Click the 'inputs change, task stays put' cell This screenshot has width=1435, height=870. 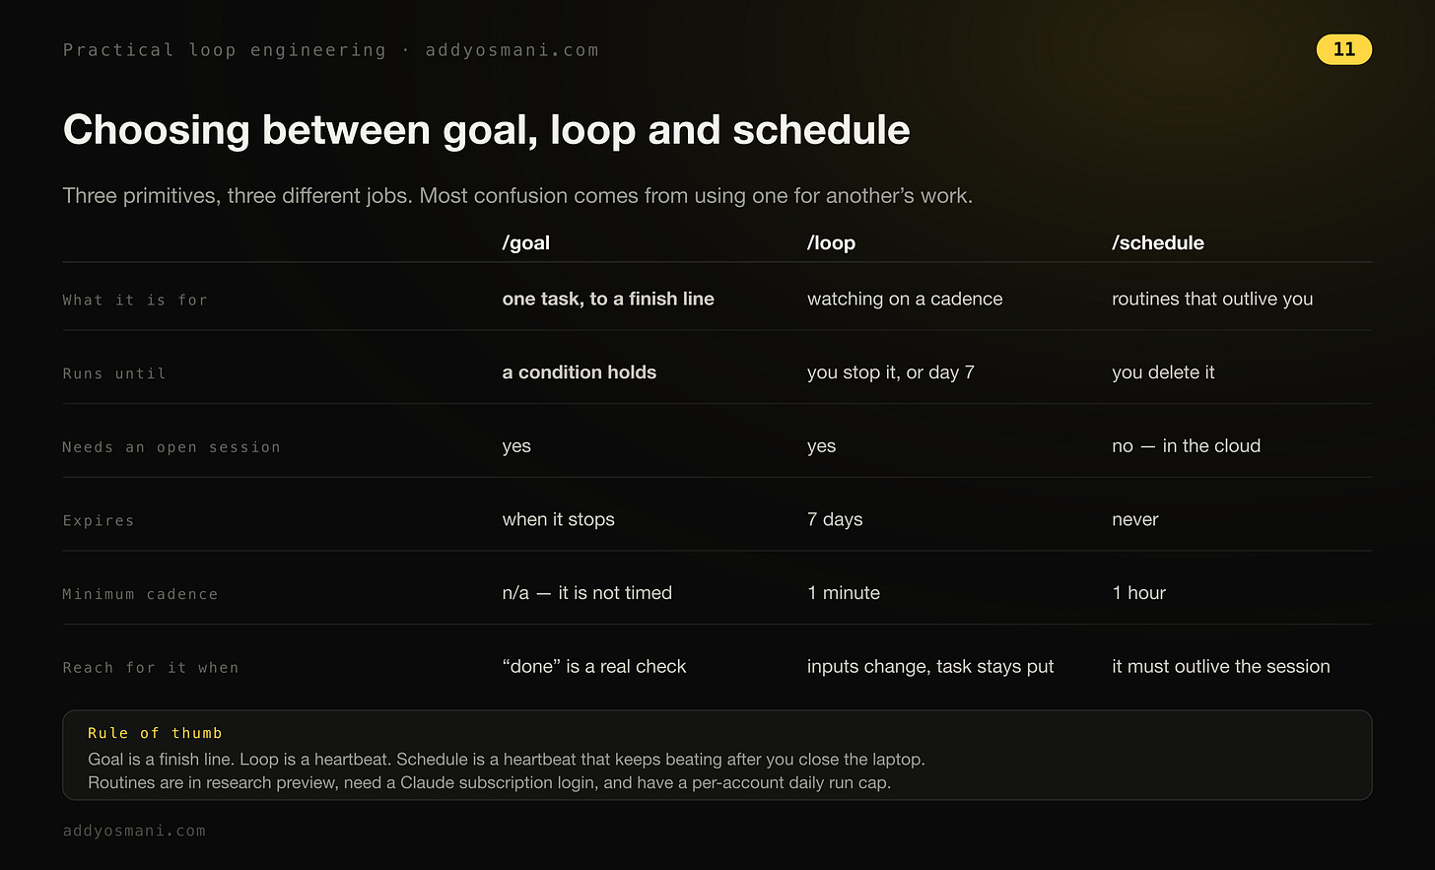(930, 667)
